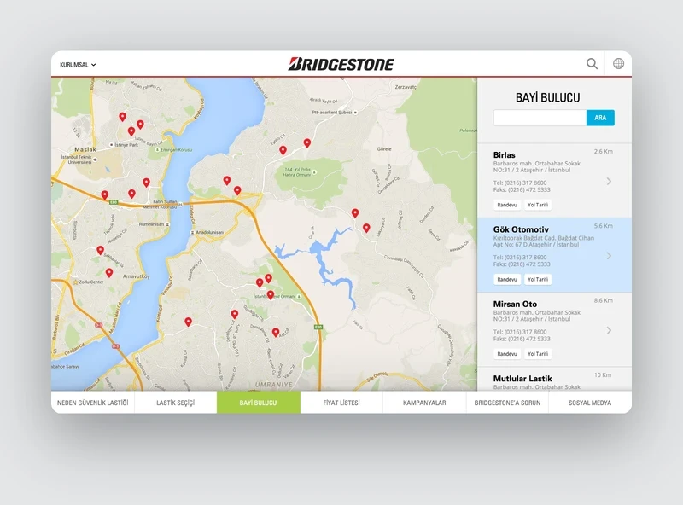Click Yol Tarifi button under Birlas
Screen dimensions: 683x505
click(538, 205)
